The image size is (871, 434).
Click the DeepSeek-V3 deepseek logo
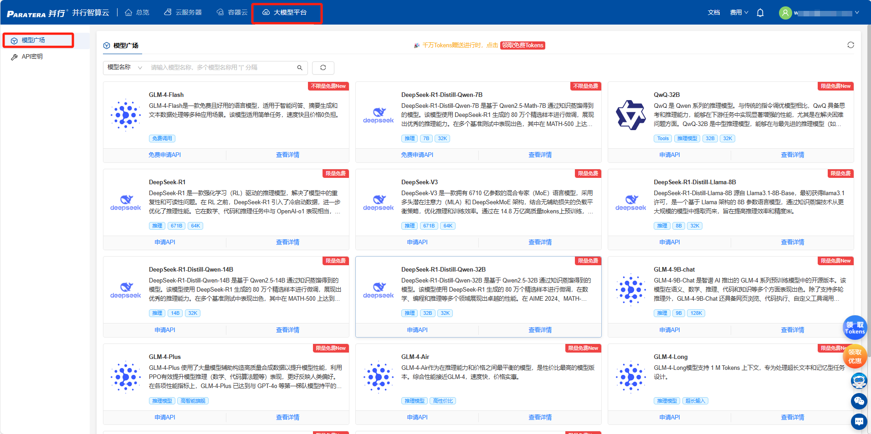click(378, 202)
